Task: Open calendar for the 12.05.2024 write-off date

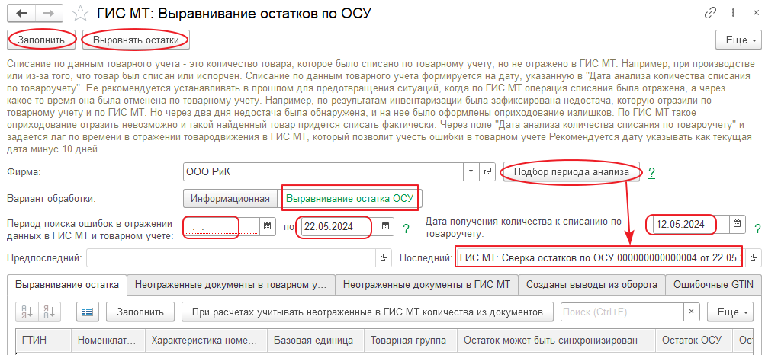Action: 737,224
